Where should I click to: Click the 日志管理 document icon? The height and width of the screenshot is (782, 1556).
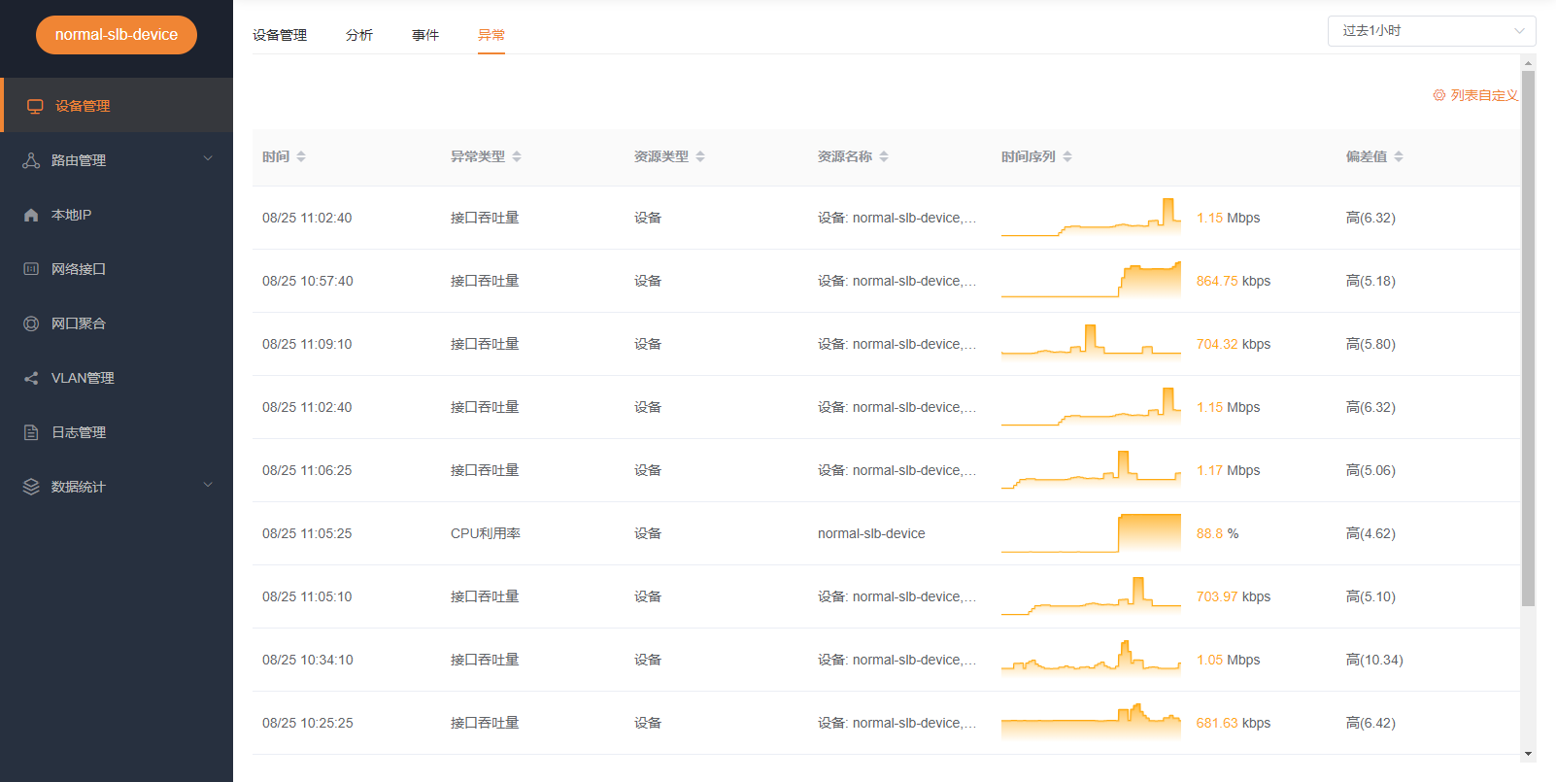pos(31,432)
